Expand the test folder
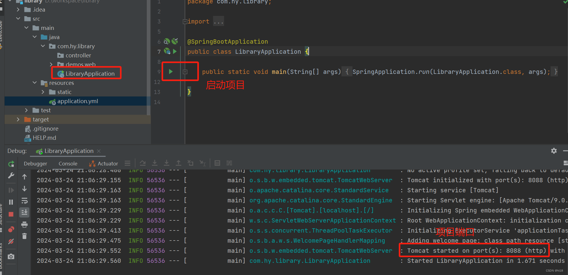 [26, 110]
